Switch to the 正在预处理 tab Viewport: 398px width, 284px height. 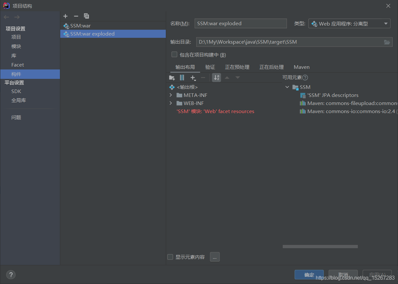coord(237,67)
